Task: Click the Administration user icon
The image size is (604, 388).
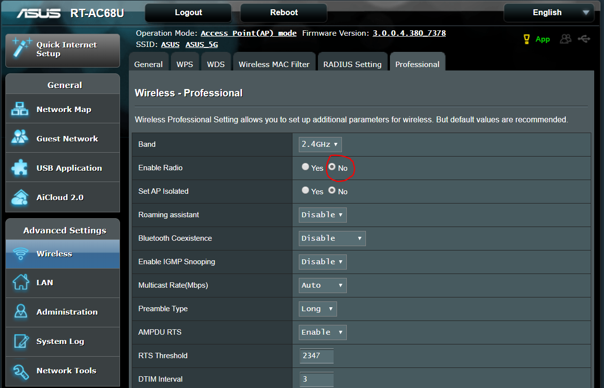Action: (20, 312)
